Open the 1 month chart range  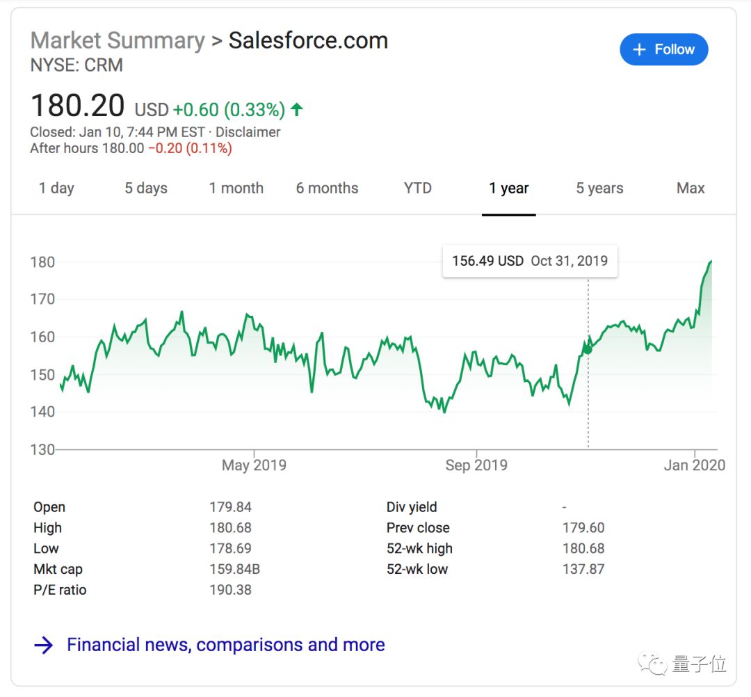pos(236,188)
